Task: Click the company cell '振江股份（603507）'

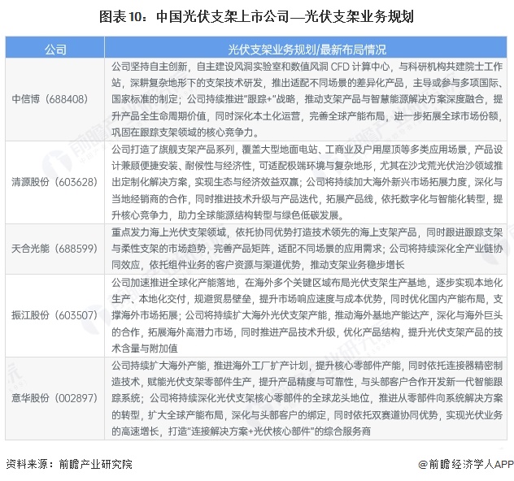Action: 54,315
